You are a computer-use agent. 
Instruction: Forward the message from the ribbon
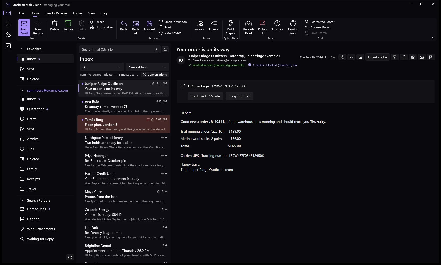(149, 26)
